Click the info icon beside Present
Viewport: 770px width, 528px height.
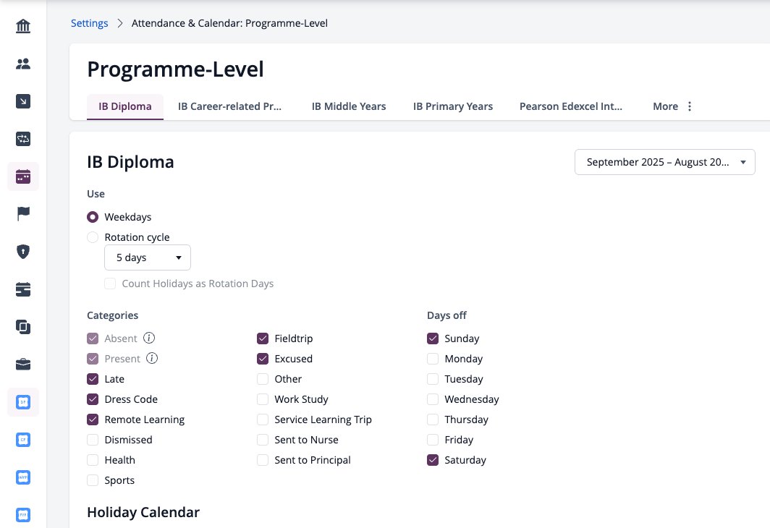152,358
